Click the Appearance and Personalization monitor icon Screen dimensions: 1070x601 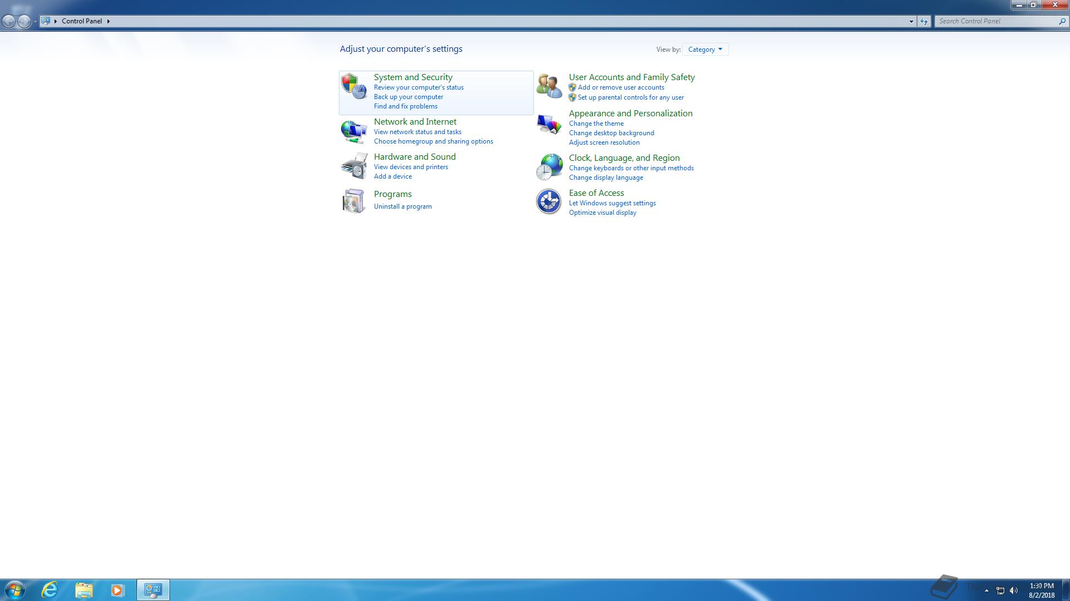(x=549, y=124)
